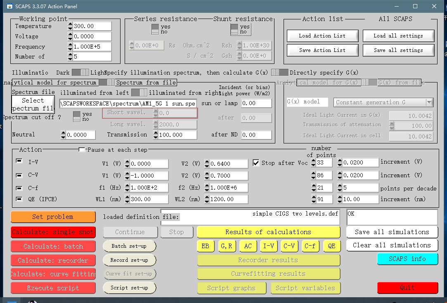Click the EB results button

(205, 246)
